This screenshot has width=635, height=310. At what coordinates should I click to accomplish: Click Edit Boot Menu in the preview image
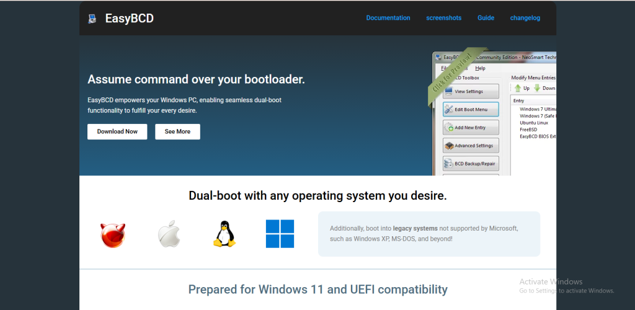point(471,109)
